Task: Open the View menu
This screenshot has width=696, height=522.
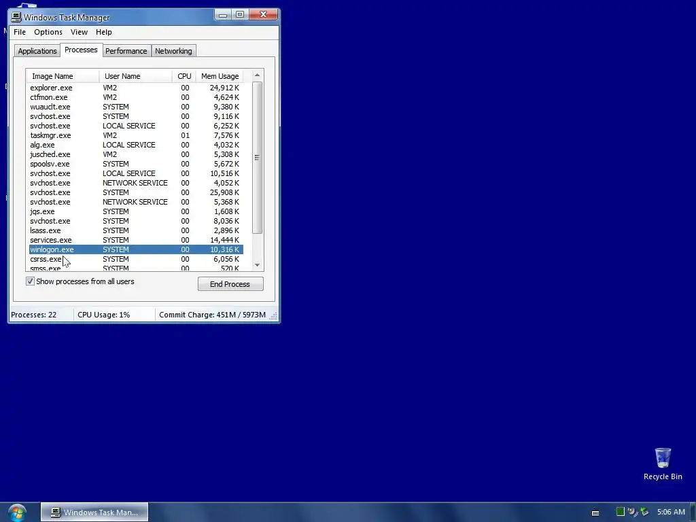Action: pos(79,32)
